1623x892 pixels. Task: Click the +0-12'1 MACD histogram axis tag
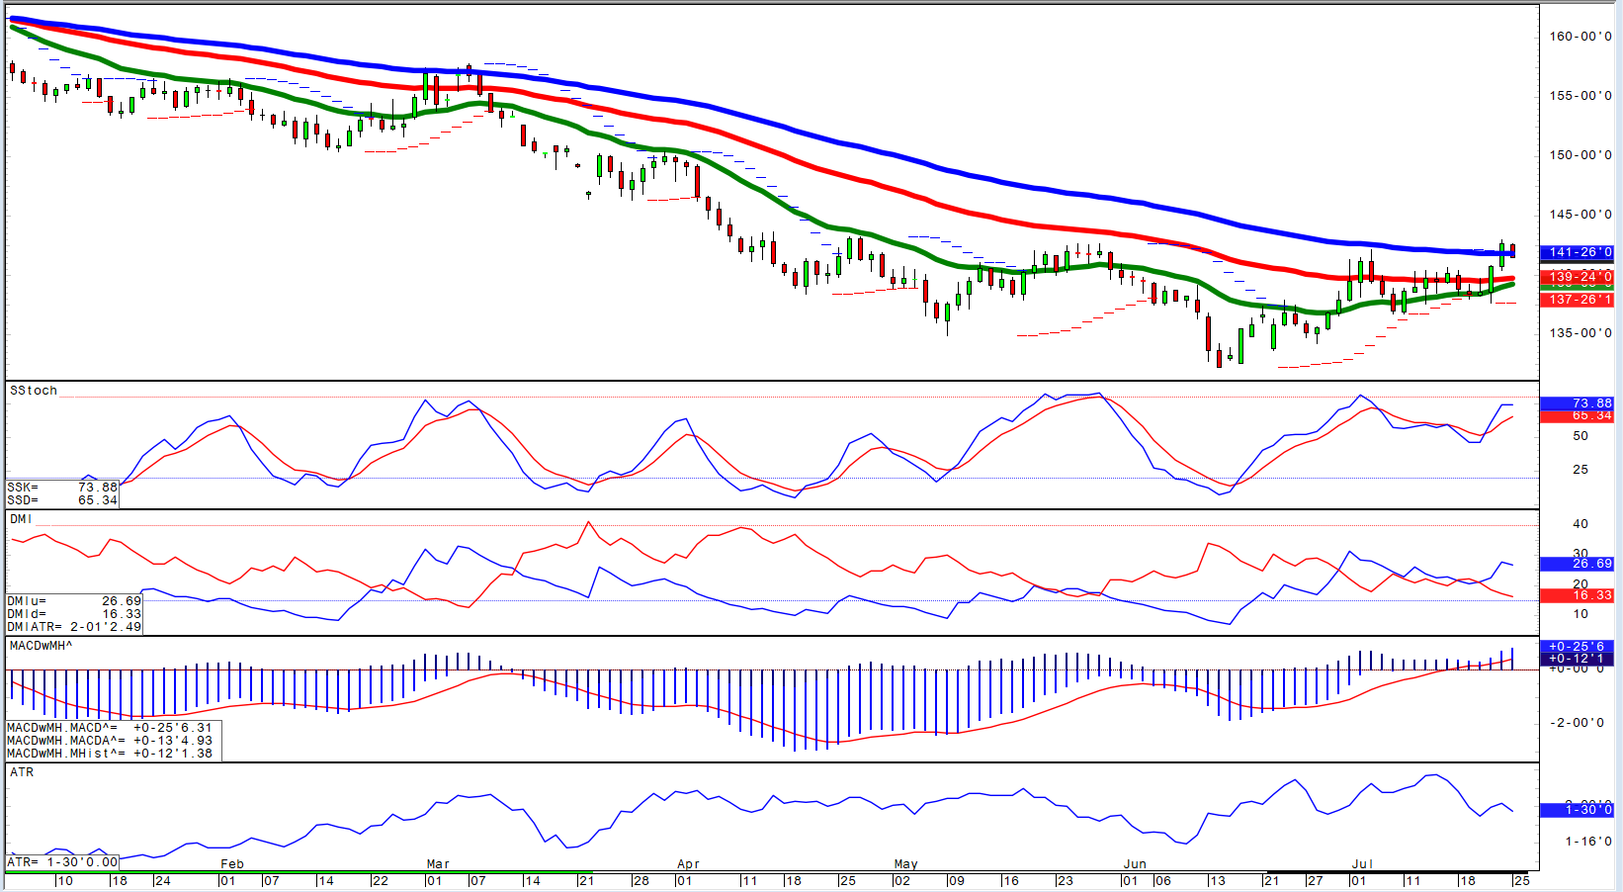1577,659
